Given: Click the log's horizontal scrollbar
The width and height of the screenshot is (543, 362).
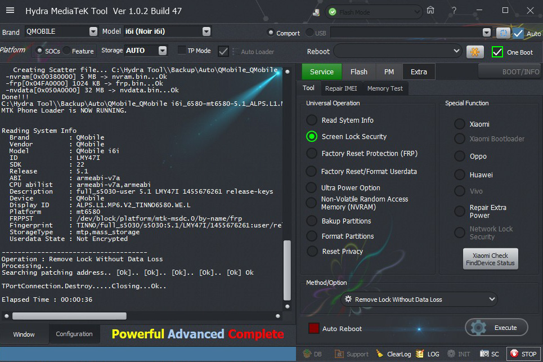Looking at the screenshot, I should (69, 316).
